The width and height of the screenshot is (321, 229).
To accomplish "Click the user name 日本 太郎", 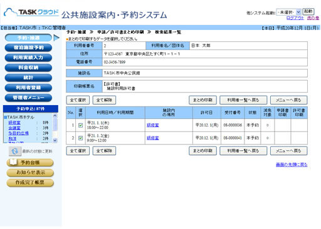I will pyautogui.click(x=201, y=46).
